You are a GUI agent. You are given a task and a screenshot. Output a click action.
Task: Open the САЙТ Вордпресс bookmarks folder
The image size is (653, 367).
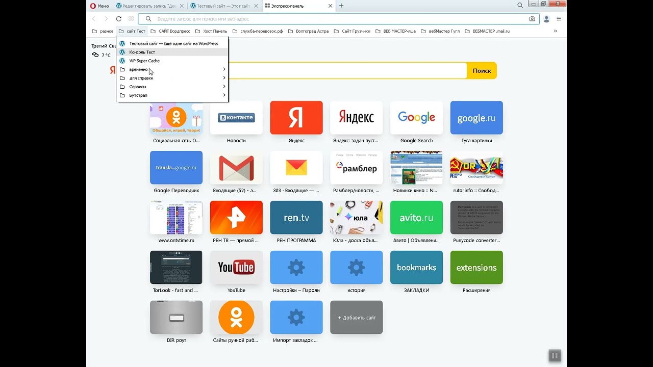170,31
